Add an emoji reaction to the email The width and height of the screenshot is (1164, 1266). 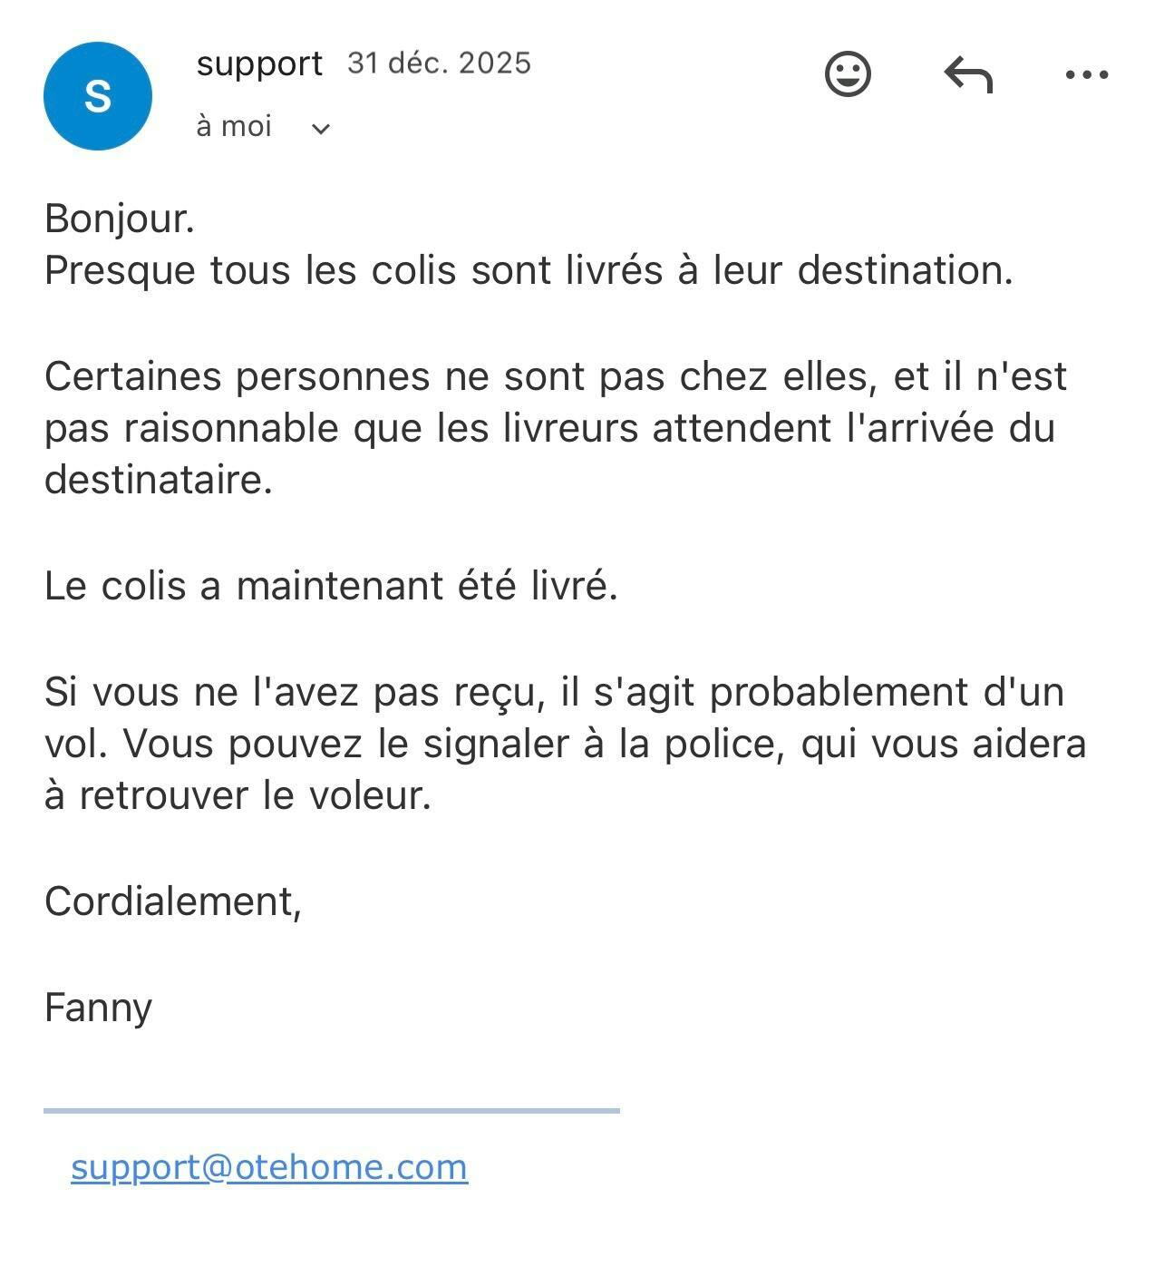(848, 74)
